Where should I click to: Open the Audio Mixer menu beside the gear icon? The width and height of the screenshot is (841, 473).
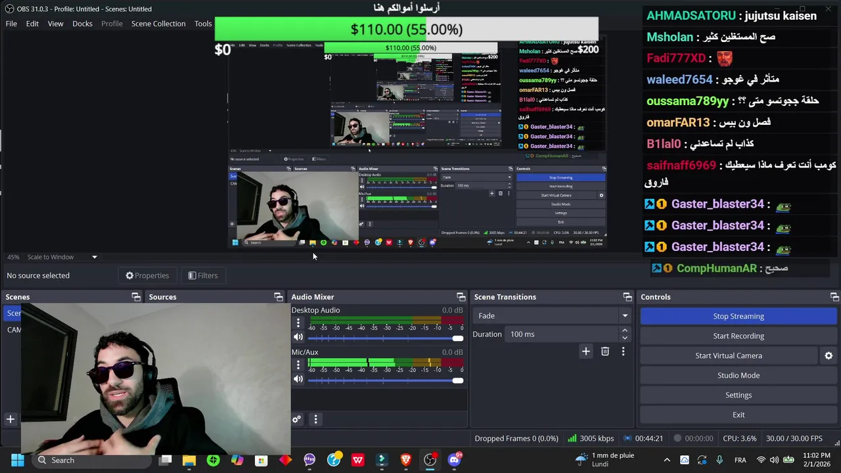(315, 419)
